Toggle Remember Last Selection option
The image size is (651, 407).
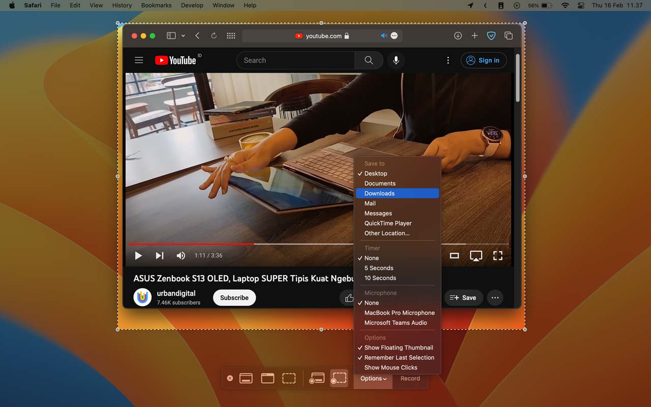397,358
